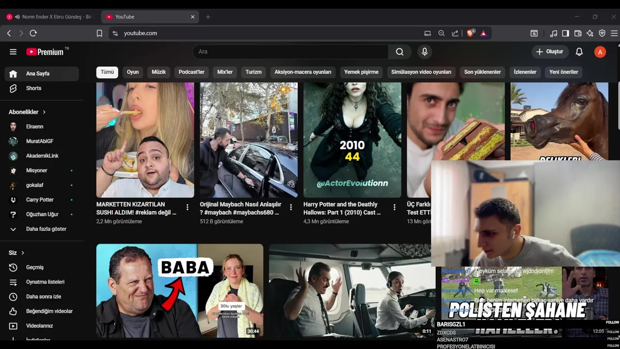Open Geçmiş history in sidebar
This screenshot has width=620, height=349.
[42, 268]
